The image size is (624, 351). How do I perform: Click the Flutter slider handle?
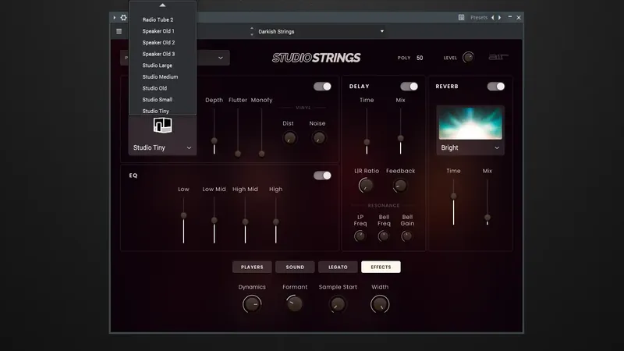click(x=238, y=154)
